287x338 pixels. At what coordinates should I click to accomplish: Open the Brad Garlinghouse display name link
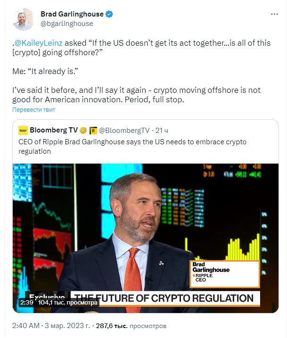click(72, 14)
